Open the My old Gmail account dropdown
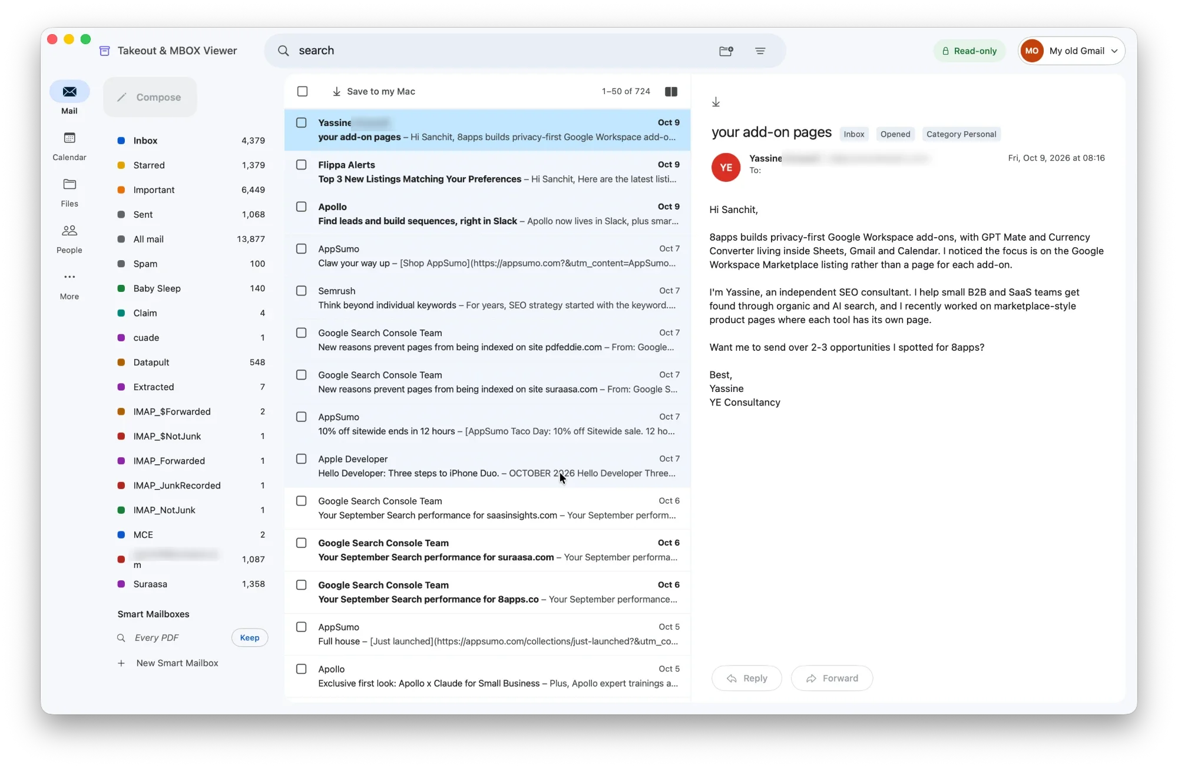1178x768 pixels. click(x=1071, y=51)
